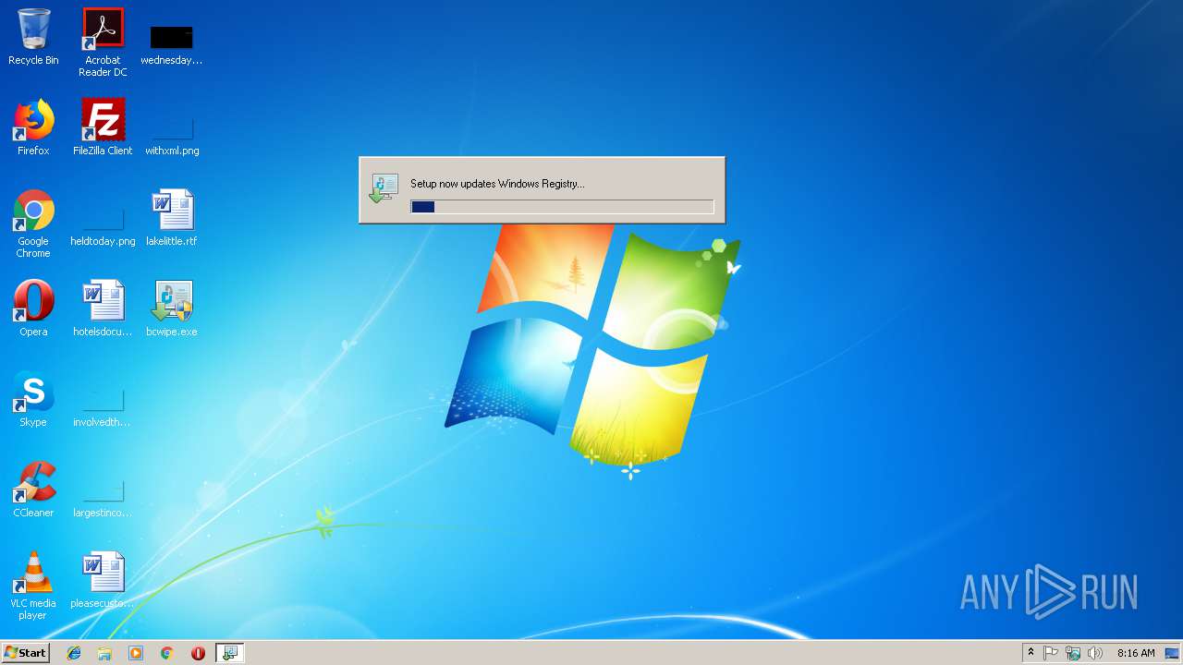
Task: Select lakelittle.rtf document icon
Action: [172, 218]
